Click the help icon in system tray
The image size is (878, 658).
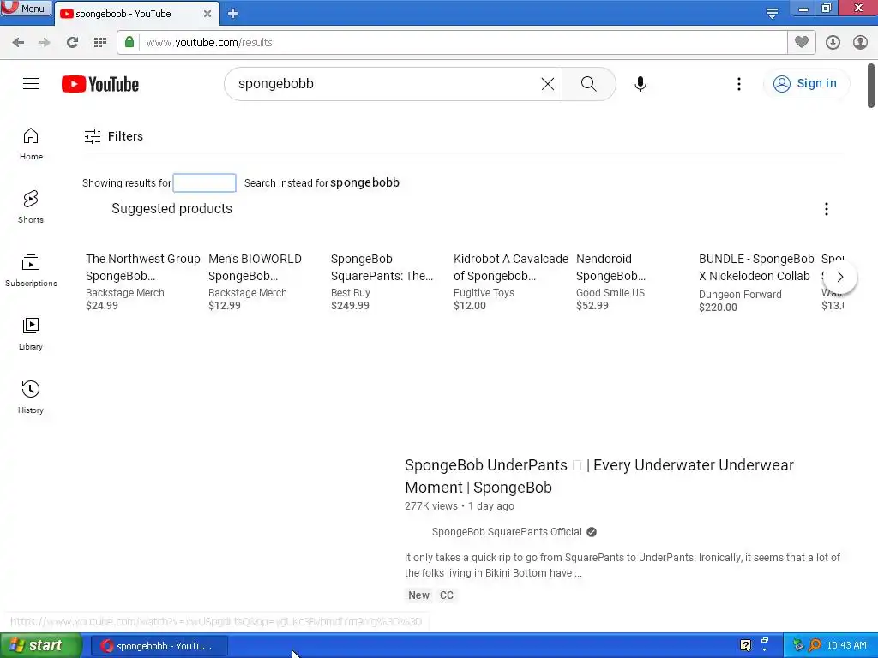[745, 645]
